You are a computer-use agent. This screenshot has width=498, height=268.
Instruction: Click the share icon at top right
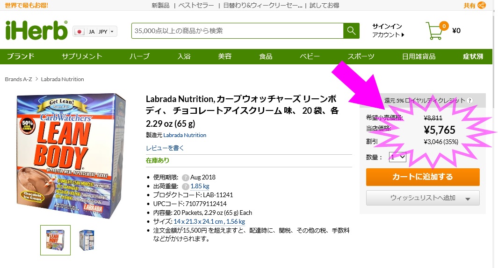pos(481,6)
